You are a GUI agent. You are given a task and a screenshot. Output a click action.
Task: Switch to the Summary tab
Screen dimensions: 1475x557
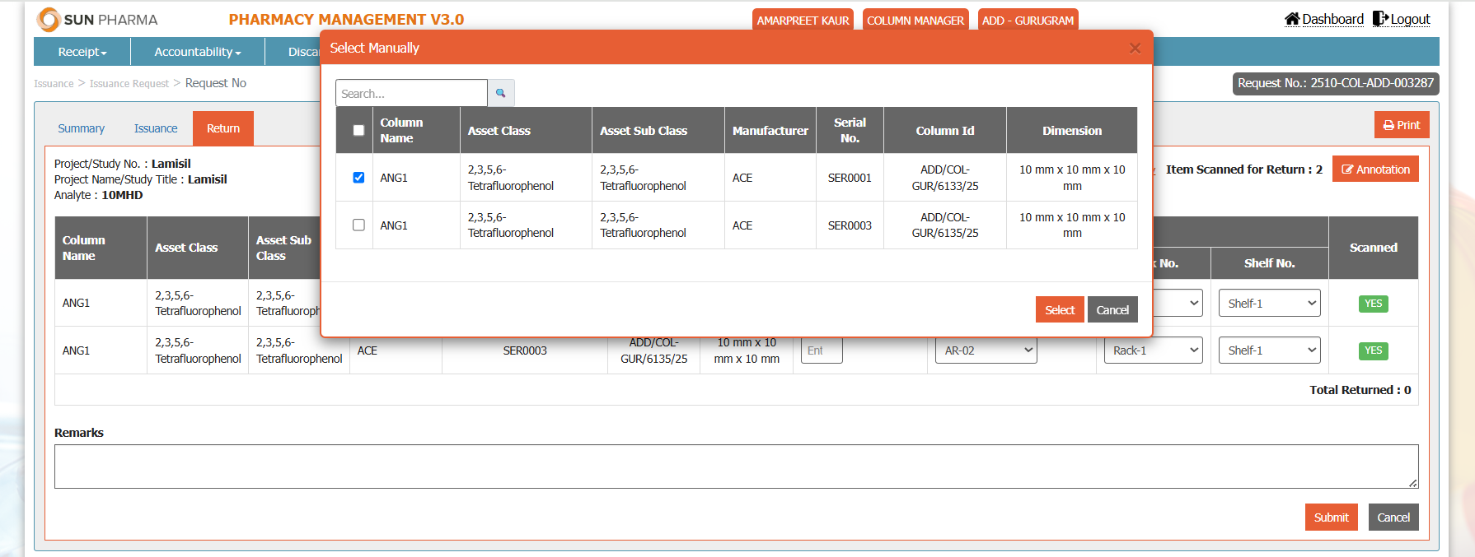coord(81,128)
